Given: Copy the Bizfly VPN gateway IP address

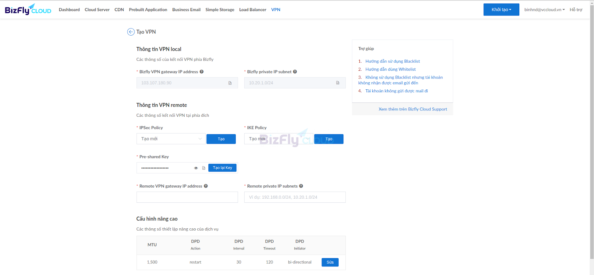Looking at the screenshot, I should [230, 83].
